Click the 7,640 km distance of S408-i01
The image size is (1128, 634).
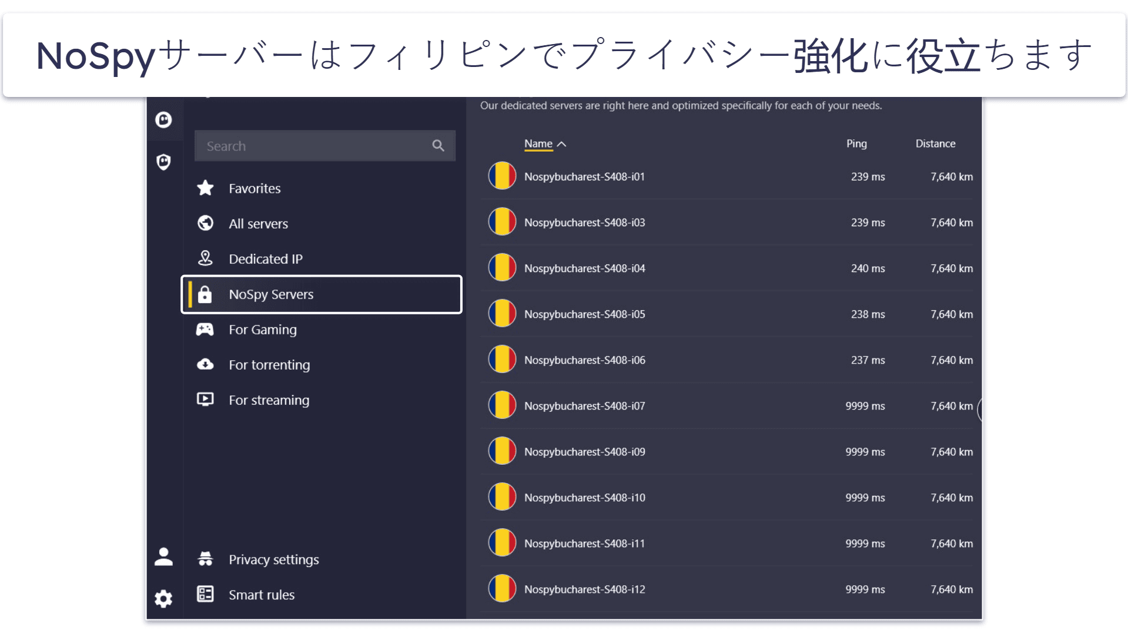952,176
